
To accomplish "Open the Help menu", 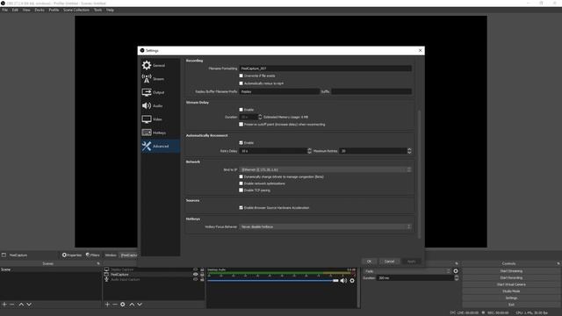I will [x=110, y=10].
